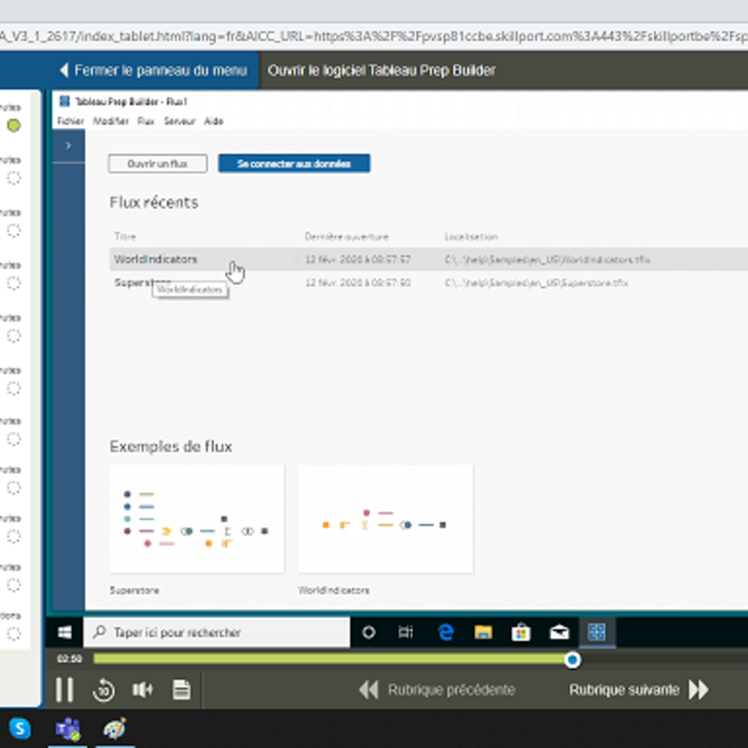Click Se connecter aux données button
Screen dimensions: 748x748
click(294, 164)
